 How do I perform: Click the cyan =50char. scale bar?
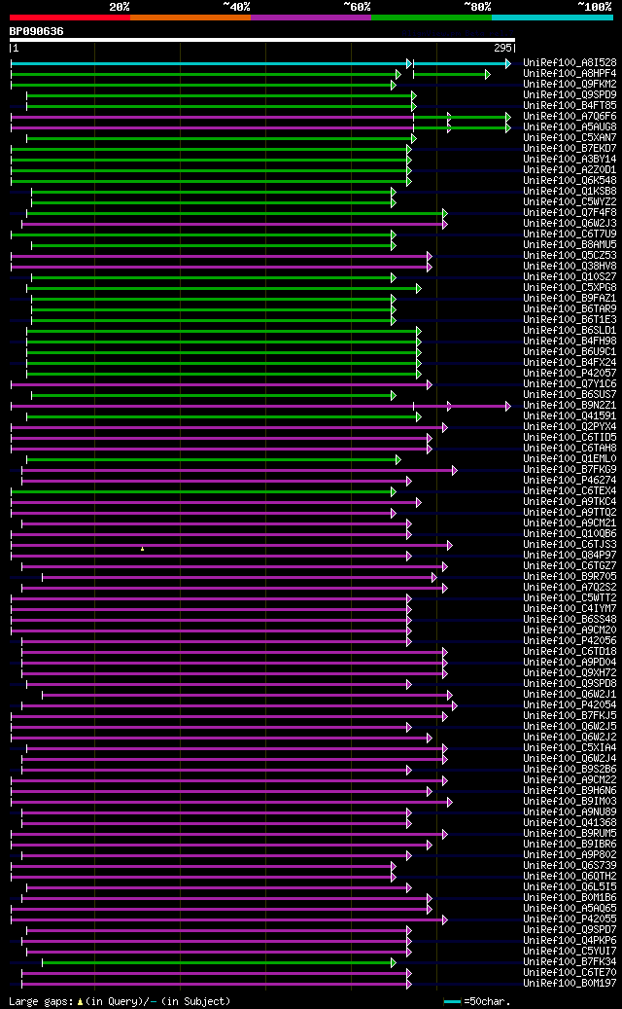tap(452, 1002)
